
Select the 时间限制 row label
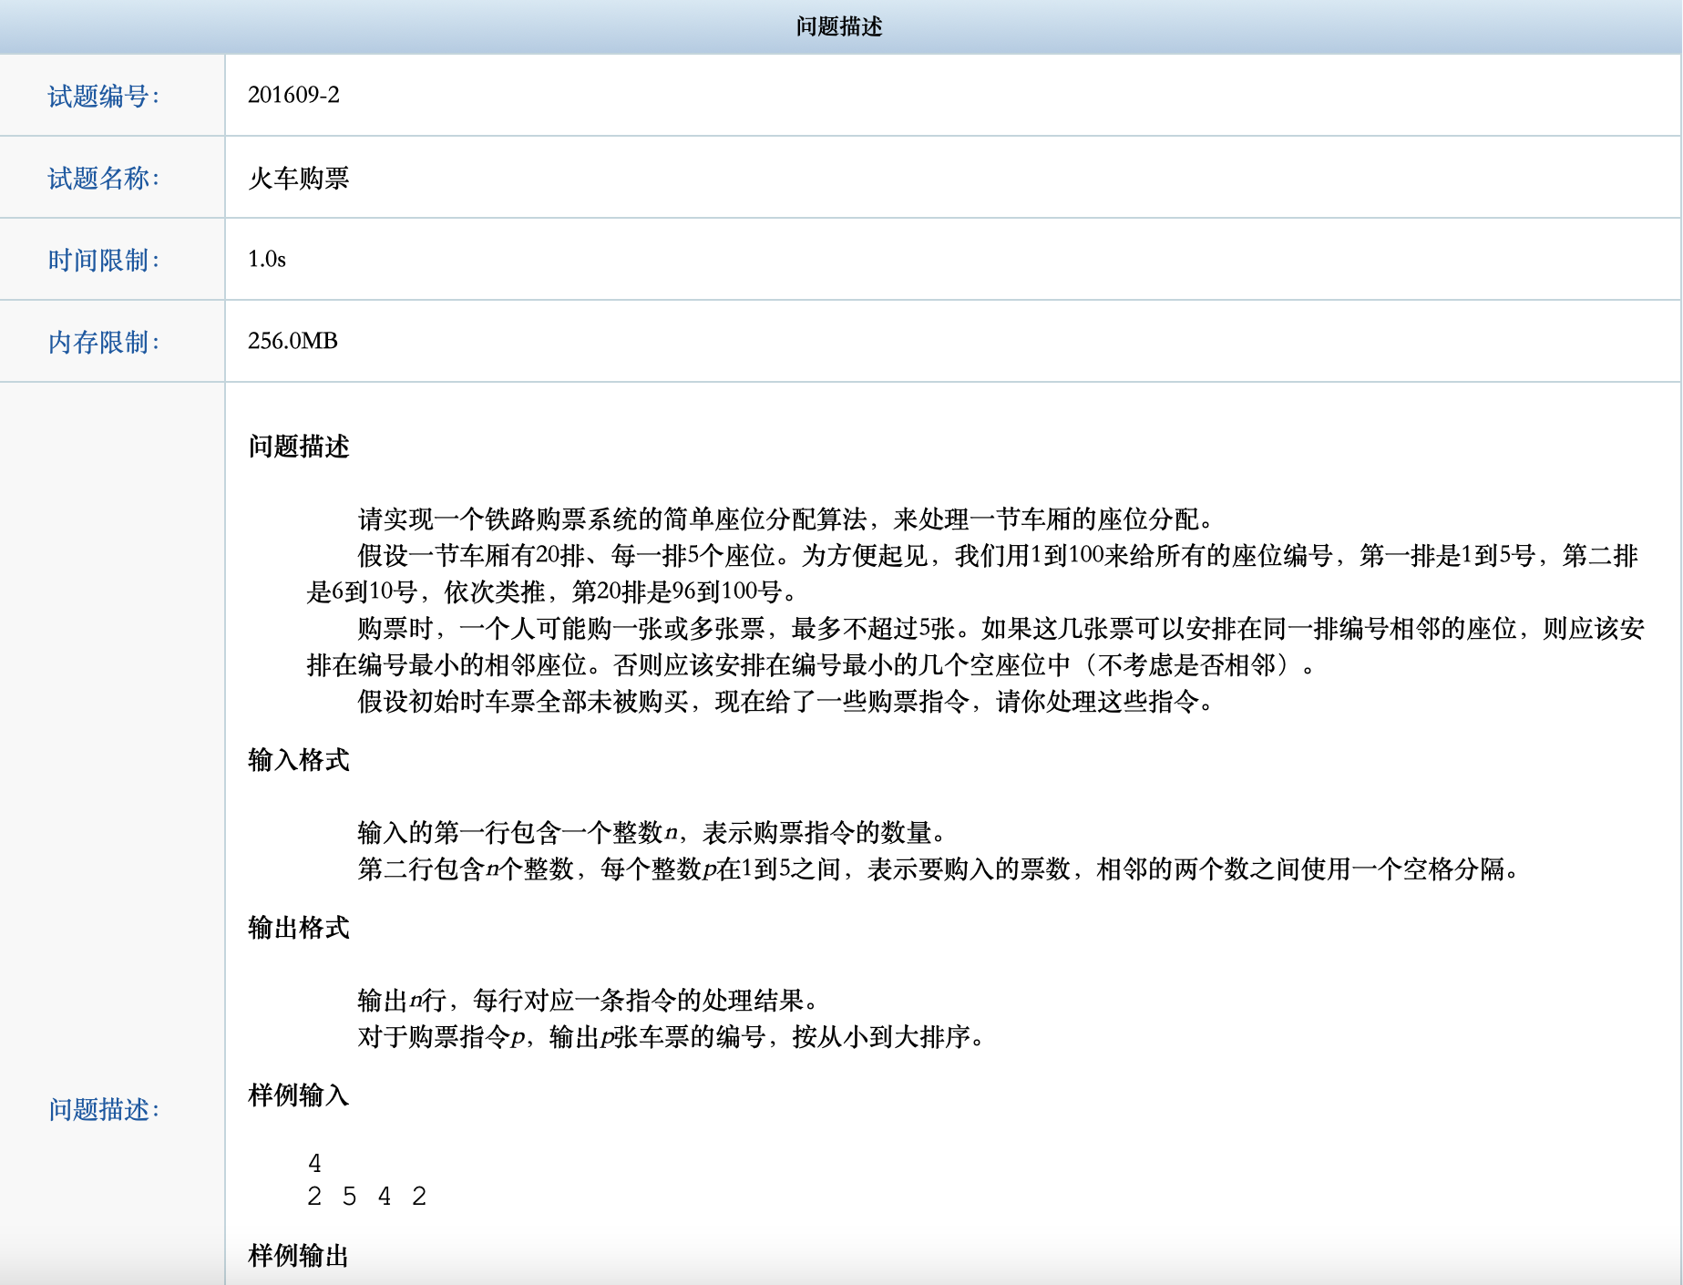pyautogui.click(x=105, y=259)
